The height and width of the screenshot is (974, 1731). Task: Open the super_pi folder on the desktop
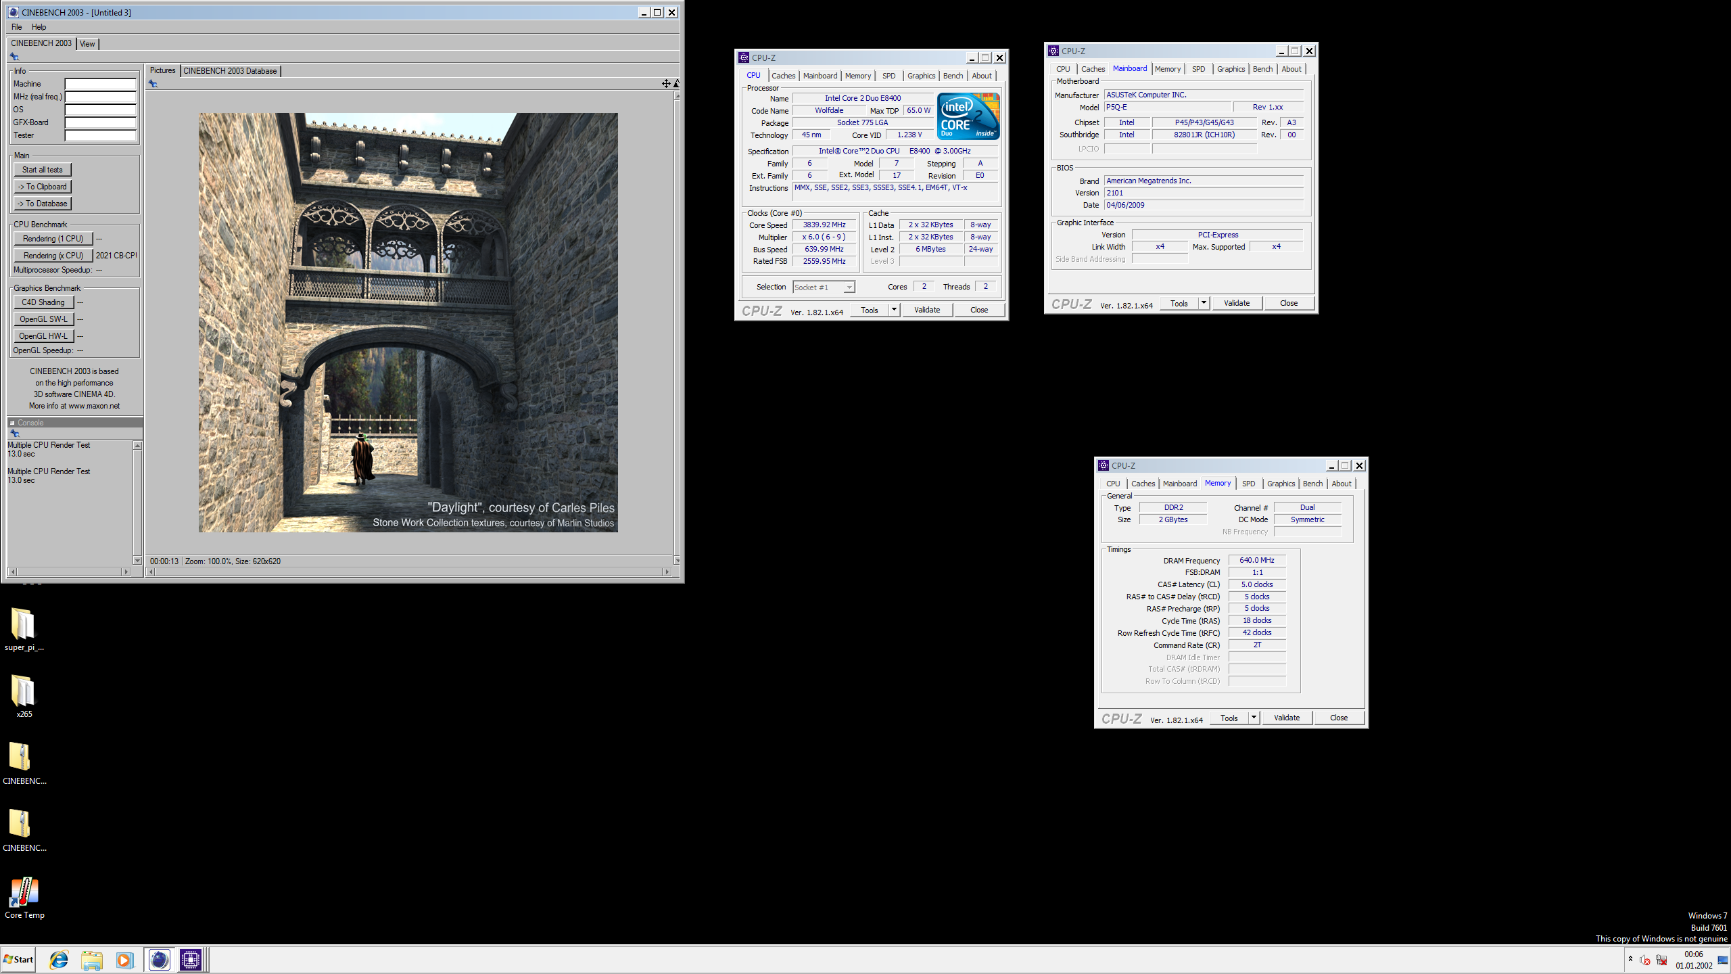click(x=24, y=629)
